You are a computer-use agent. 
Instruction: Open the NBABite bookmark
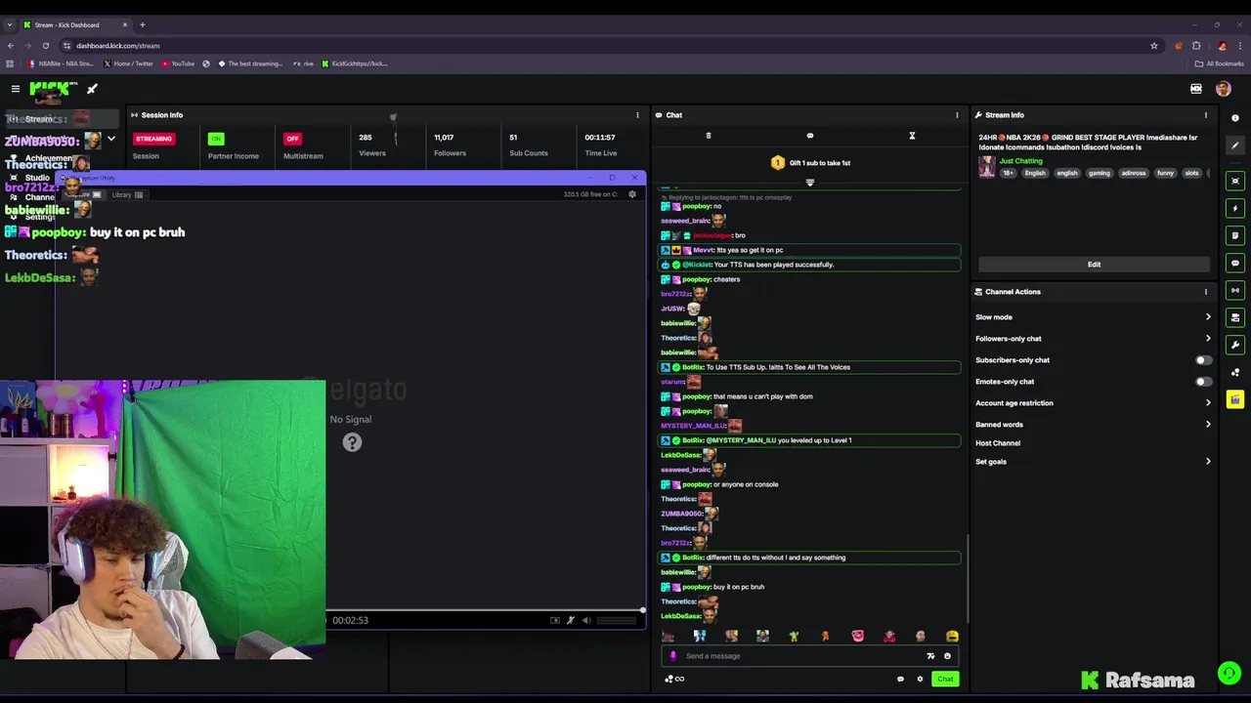(61, 63)
